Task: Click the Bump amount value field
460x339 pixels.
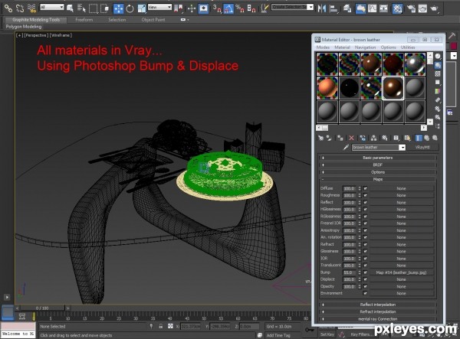Action: (x=349, y=272)
